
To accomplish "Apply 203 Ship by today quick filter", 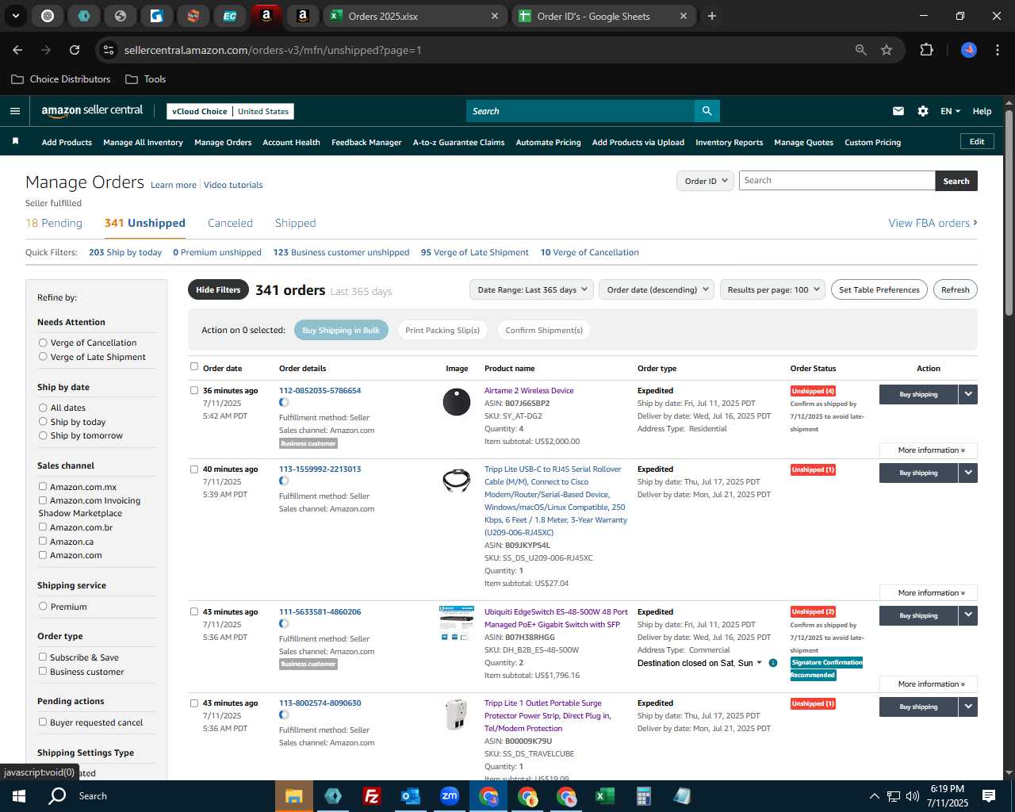I will (125, 252).
